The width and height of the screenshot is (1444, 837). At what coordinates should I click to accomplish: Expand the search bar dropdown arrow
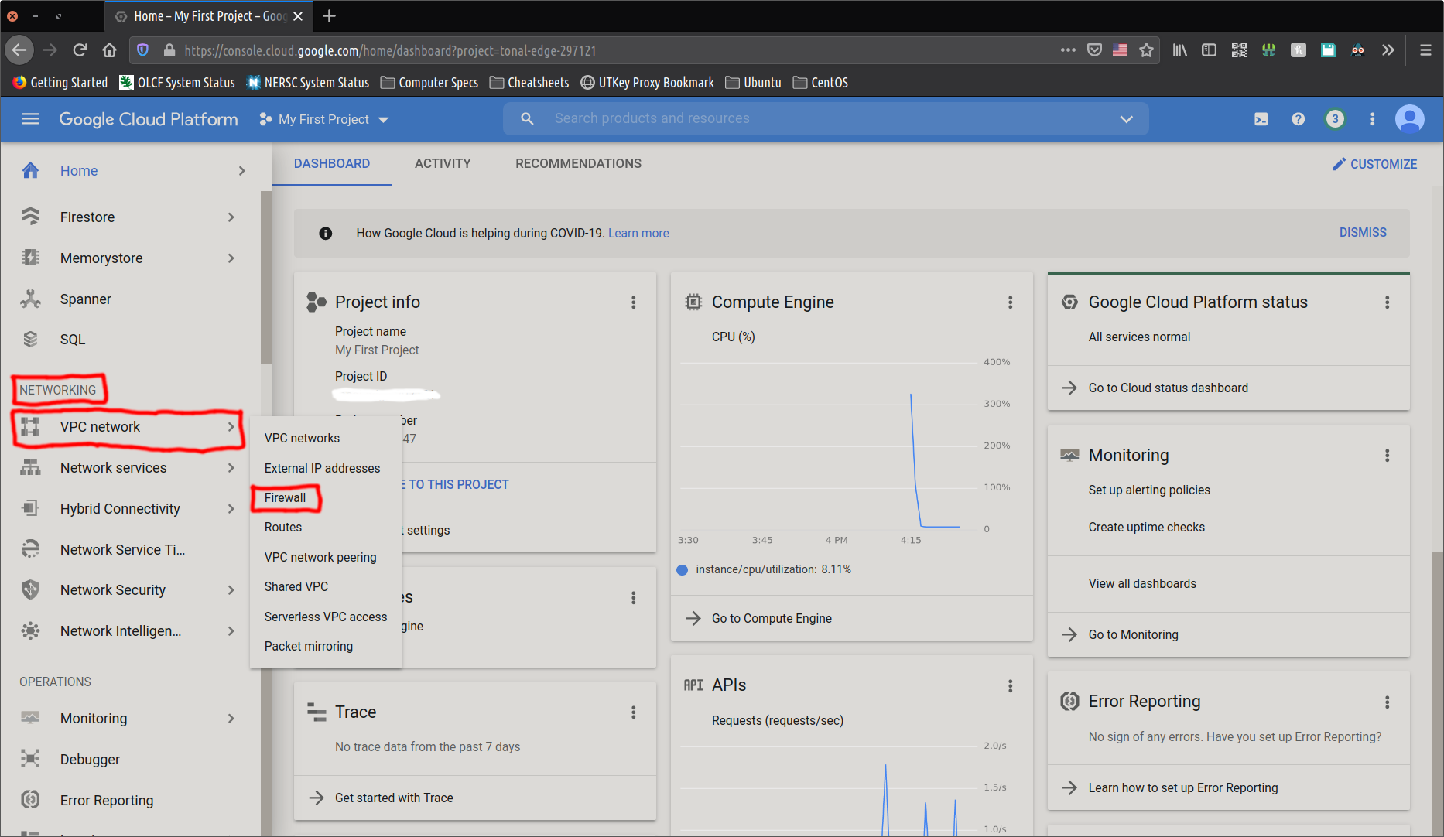tap(1126, 119)
